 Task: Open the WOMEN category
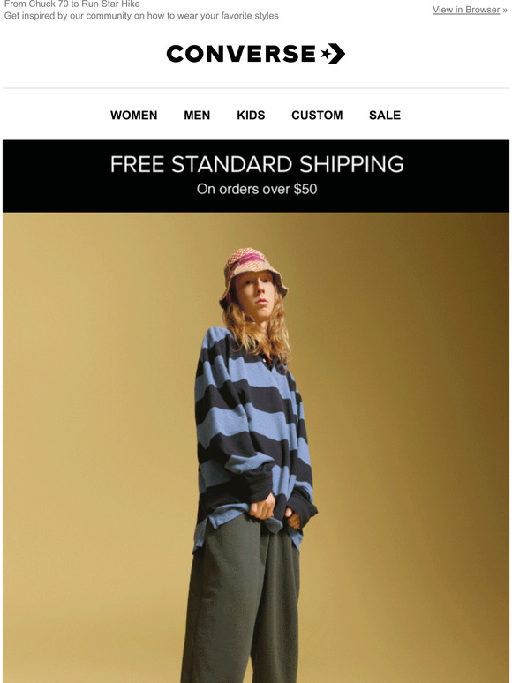coord(134,116)
